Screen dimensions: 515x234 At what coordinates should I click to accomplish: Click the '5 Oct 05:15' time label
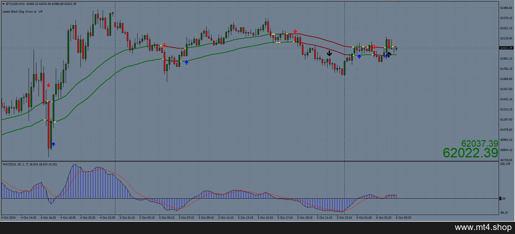[x=167, y=218]
